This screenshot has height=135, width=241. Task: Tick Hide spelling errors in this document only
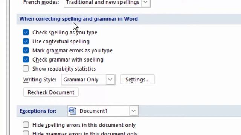pyautogui.click(x=26, y=125)
